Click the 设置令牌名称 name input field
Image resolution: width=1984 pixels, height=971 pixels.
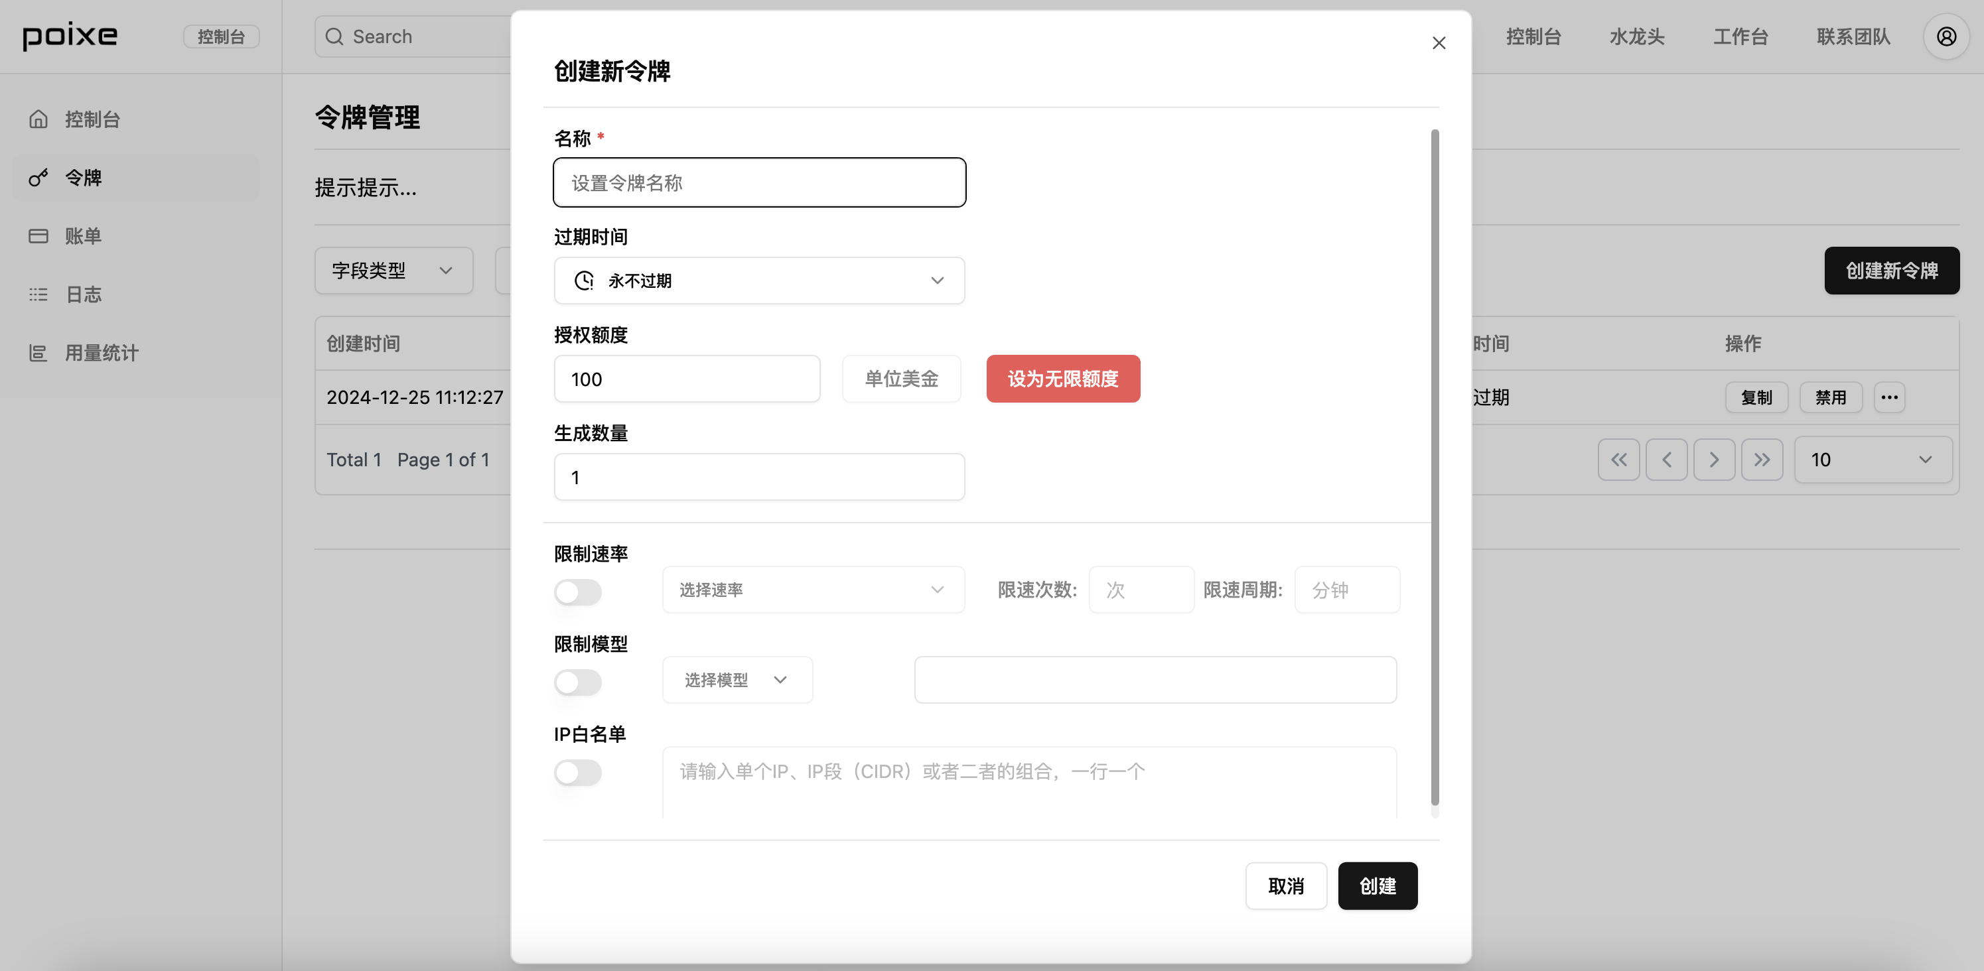coord(758,183)
